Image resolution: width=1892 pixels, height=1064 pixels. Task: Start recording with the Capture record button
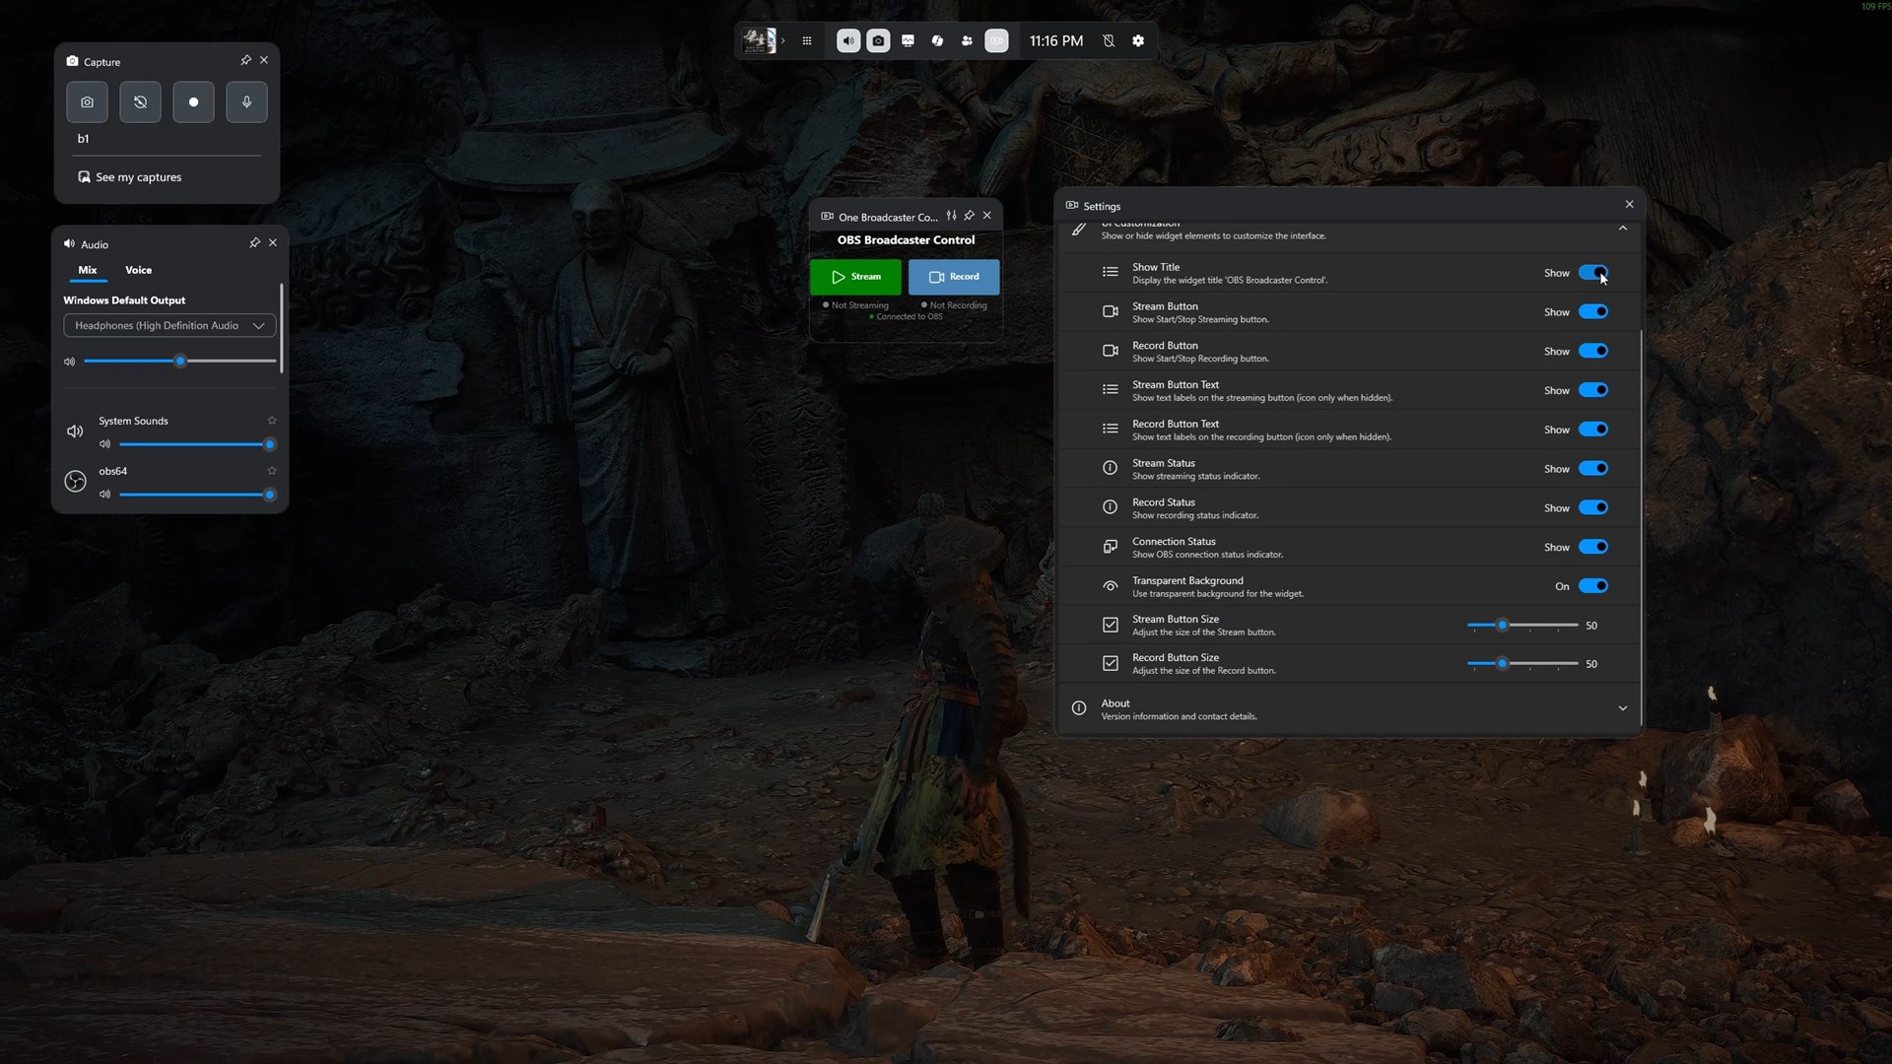coord(193,102)
